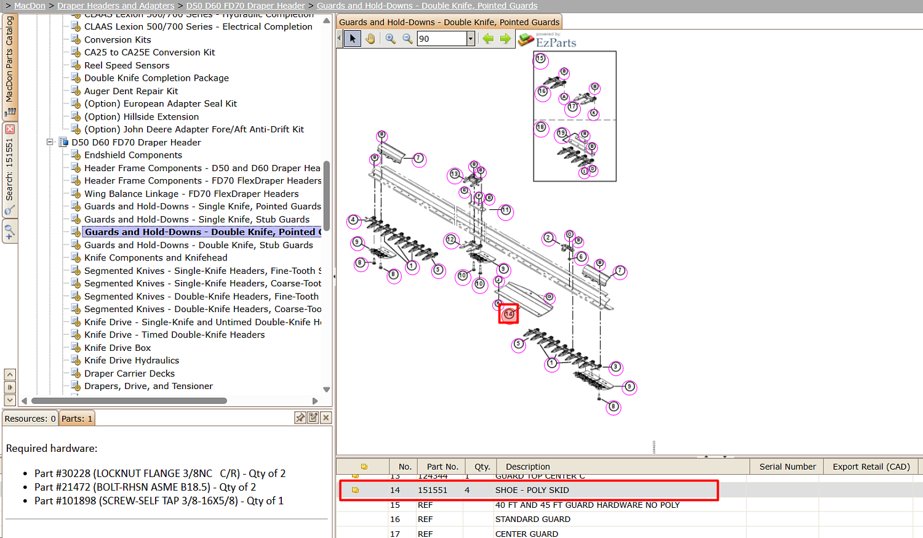923x538 pixels.
Task: Click the zoom level input field
Action: coord(442,39)
